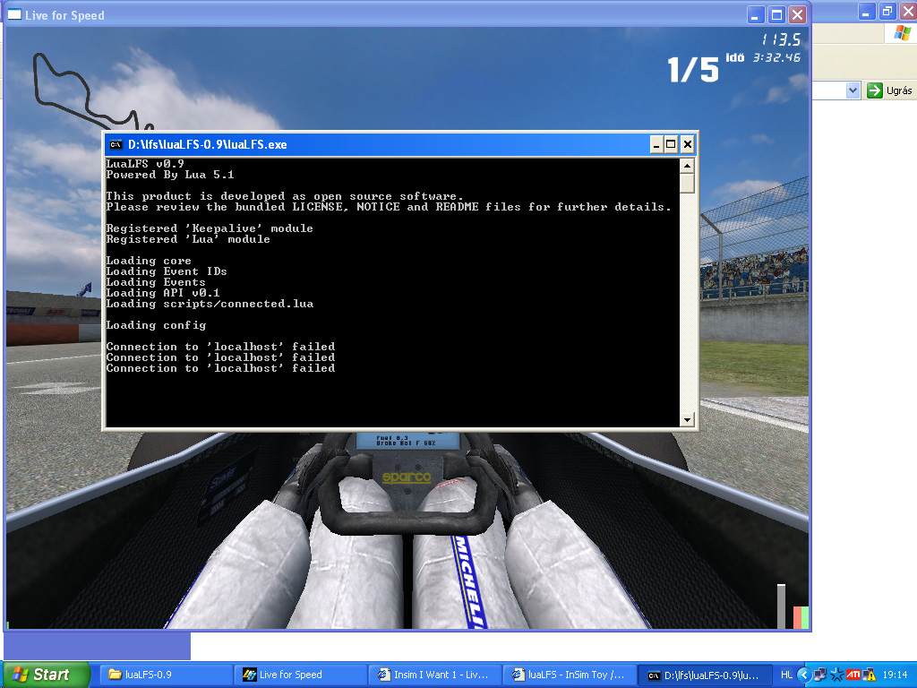Click 'Loading core' console line

point(149,261)
